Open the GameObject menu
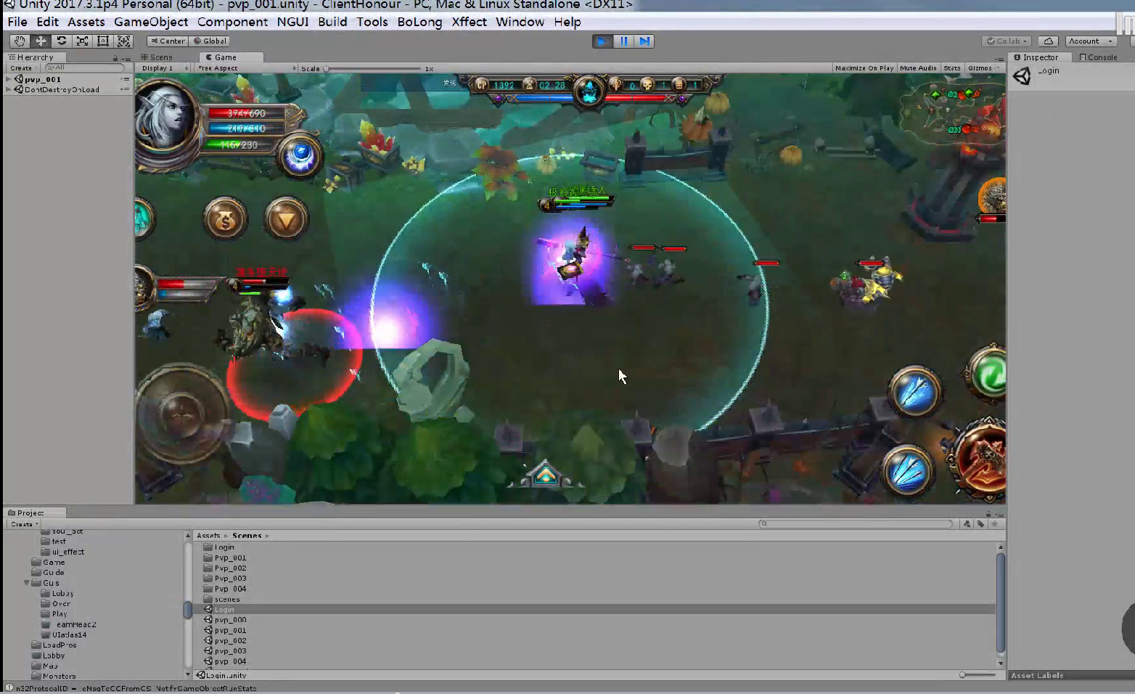This screenshot has width=1135, height=694. click(151, 22)
